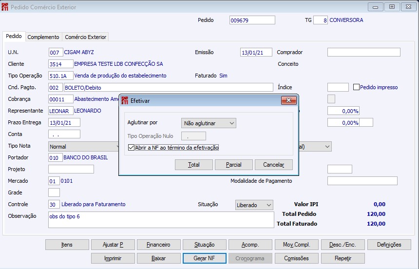Click the first 0,00% percentage field

(343, 111)
